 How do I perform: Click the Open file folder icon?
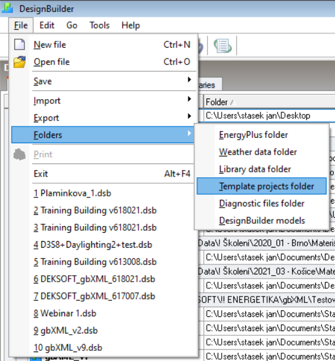pos(20,61)
